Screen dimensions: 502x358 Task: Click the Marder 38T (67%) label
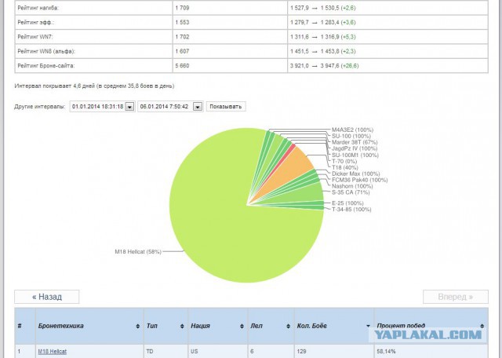click(355, 142)
